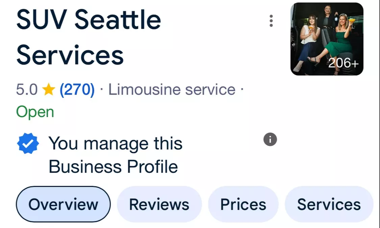Click the 'You manage this' text
Image resolution: width=380 pixels, height=228 pixels.
116,144
